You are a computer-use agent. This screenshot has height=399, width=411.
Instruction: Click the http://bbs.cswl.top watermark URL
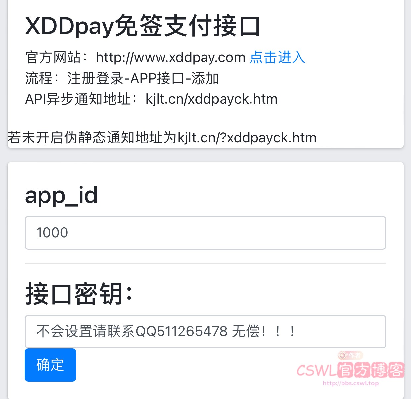tap(350, 383)
